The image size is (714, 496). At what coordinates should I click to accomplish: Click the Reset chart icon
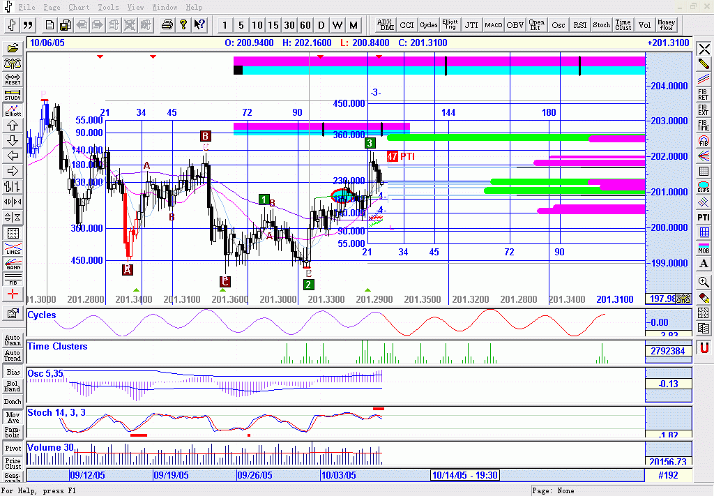12,80
